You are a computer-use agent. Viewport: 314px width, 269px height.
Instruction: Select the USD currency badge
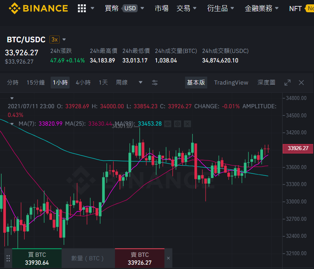point(130,8)
